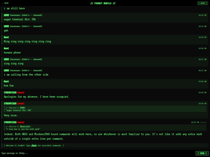Click UDRR's lowercase 'ring ring ring' message
Image resolution: width=210 pixels, height=157 pixels.
click(x=14, y=64)
